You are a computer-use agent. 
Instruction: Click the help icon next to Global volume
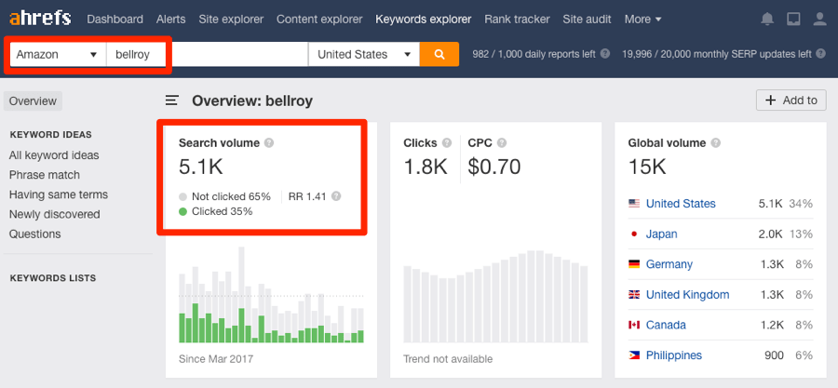[716, 143]
